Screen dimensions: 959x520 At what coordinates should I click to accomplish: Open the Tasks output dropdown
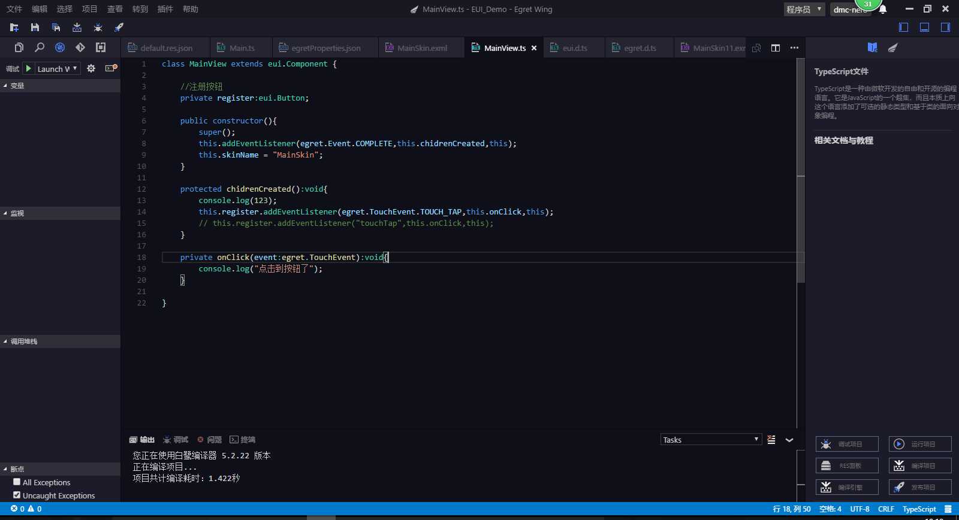(x=711, y=440)
